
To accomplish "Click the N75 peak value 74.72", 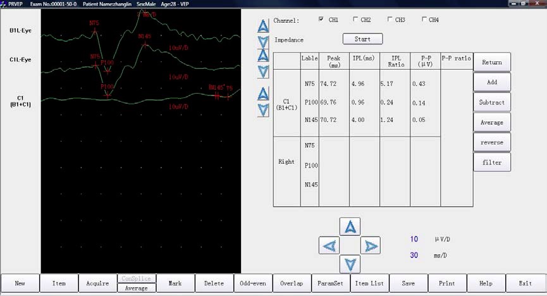I will point(328,83).
